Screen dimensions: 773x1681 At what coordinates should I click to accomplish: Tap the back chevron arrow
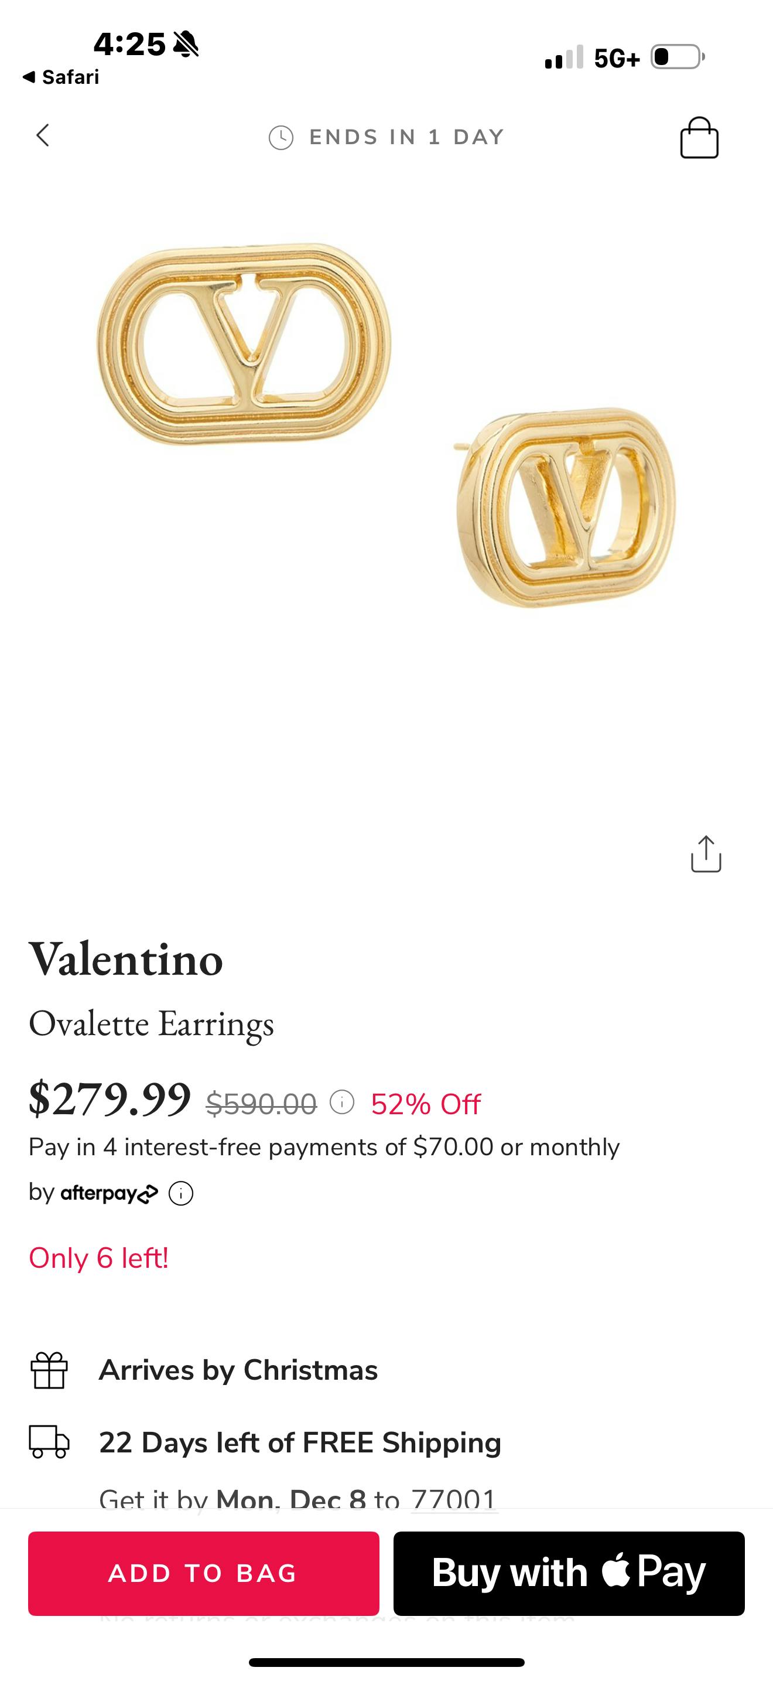[x=43, y=136]
